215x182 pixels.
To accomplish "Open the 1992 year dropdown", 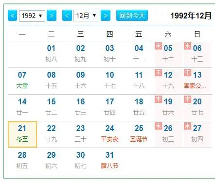I will pyautogui.click(x=32, y=16).
